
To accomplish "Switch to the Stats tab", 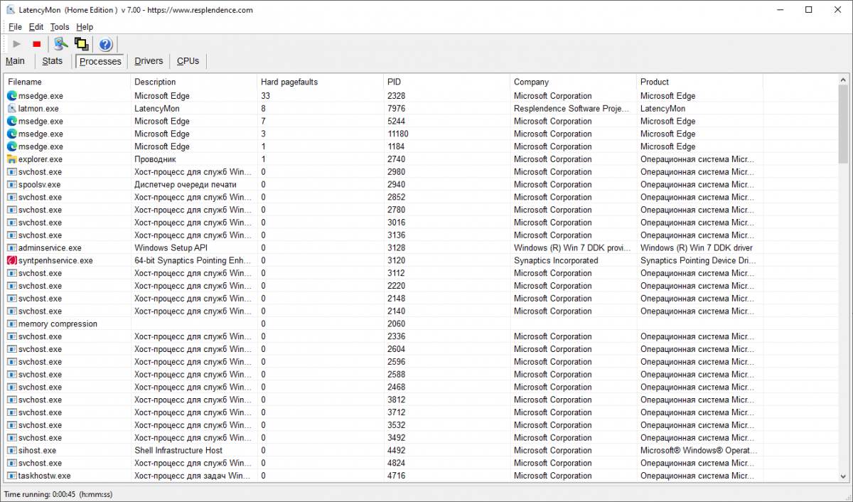I will [x=53, y=61].
